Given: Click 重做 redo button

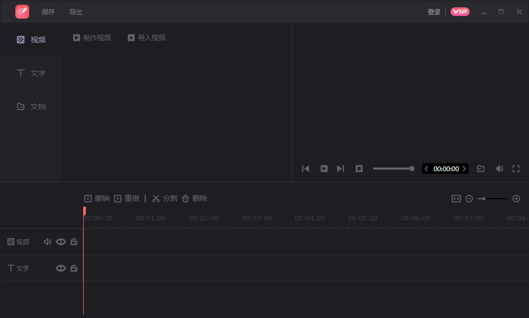Looking at the screenshot, I should [127, 199].
